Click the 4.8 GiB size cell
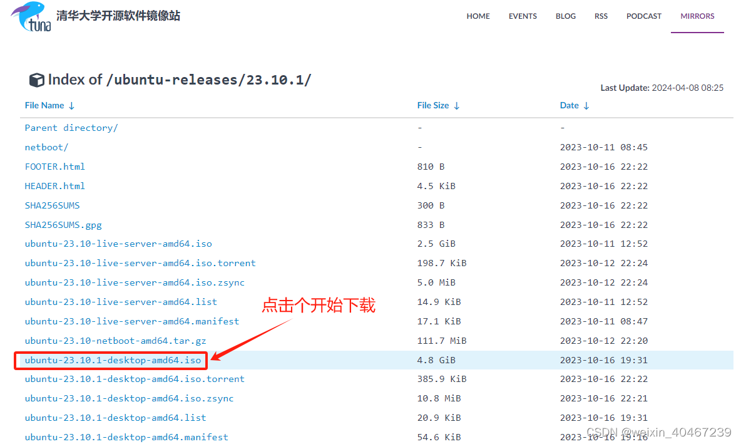 (436, 360)
